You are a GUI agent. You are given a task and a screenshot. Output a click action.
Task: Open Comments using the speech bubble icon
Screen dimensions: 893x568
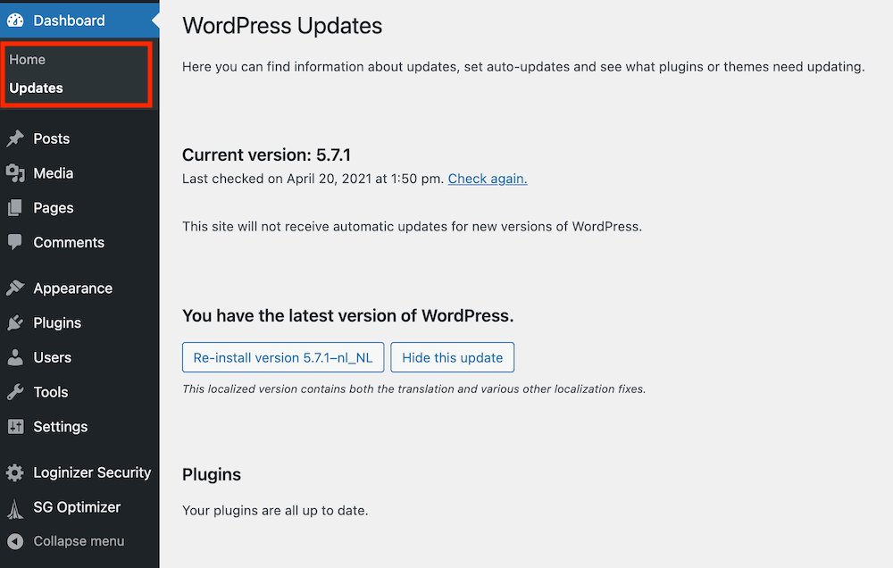pos(15,242)
